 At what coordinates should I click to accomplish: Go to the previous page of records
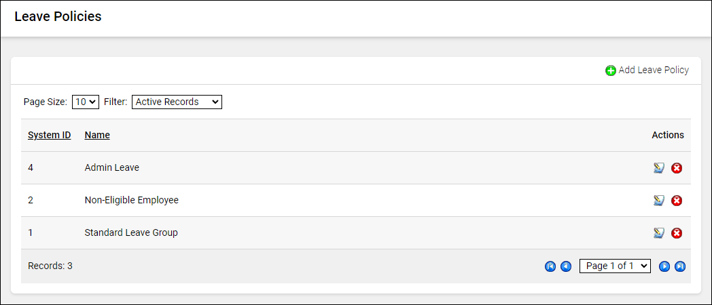pyautogui.click(x=566, y=266)
